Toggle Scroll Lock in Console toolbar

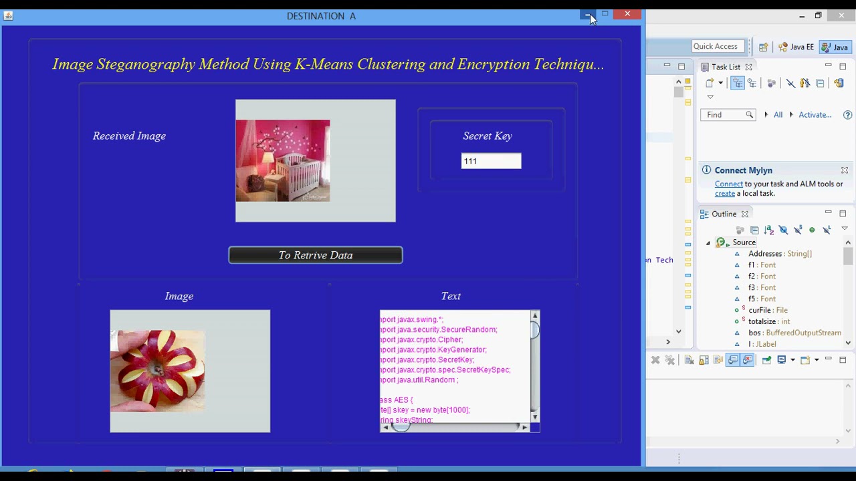(704, 360)
